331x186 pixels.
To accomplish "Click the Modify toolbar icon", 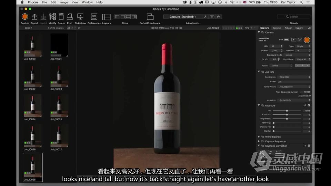I will pos(52,17).
